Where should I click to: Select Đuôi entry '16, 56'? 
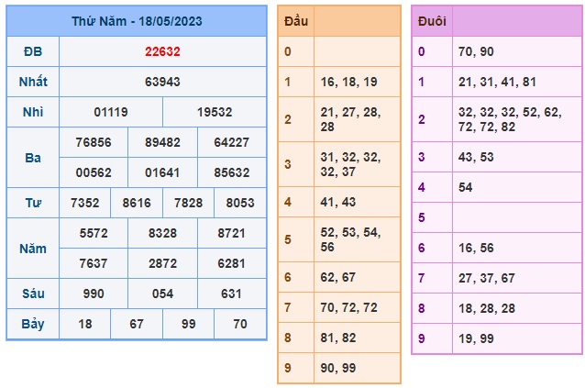point(476,248)
